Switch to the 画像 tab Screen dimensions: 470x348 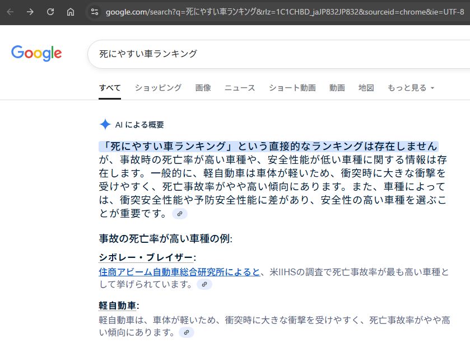point(203,88)
